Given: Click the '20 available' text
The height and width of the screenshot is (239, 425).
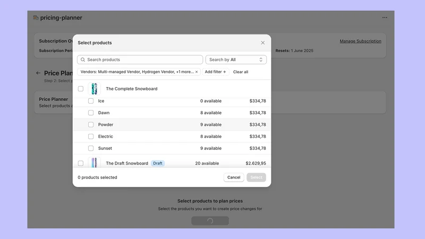Looking at the screenshot, I should (207, 163).
